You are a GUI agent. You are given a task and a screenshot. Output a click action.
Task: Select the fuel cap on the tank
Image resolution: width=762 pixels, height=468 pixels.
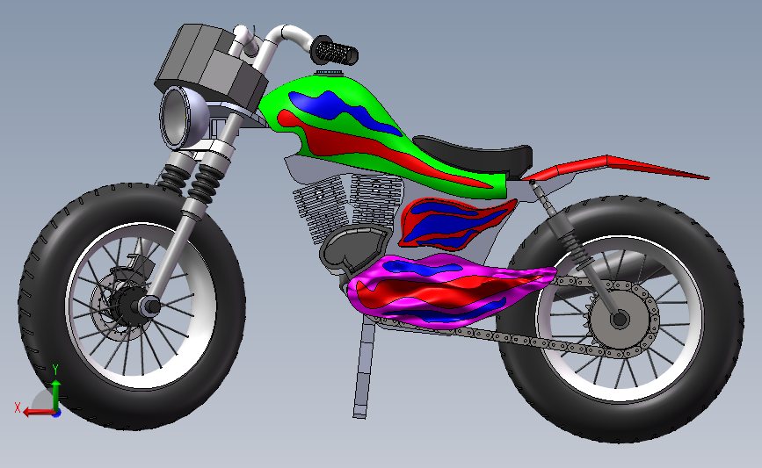click(x=329, y=72)
